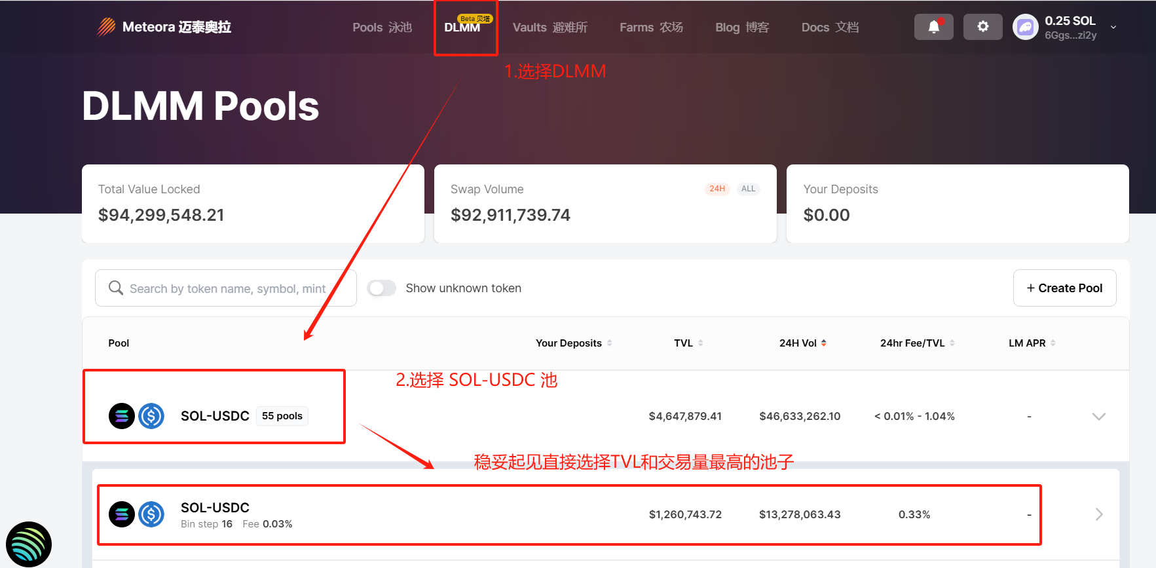
Task: Click Fee 0.03% label
Action: coord(267,524)
